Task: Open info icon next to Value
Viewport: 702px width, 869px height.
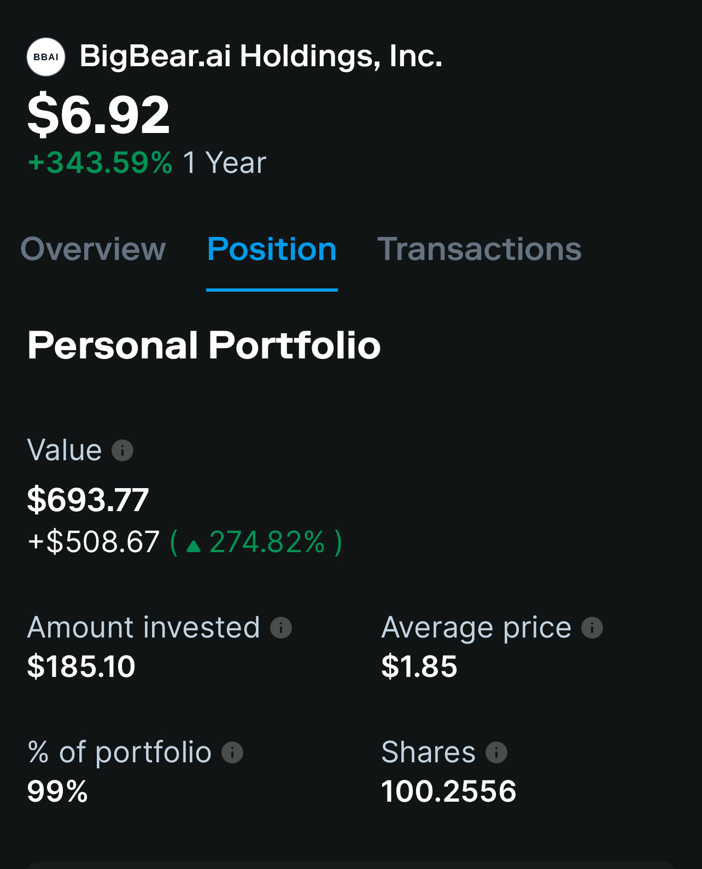Action: 122,450
